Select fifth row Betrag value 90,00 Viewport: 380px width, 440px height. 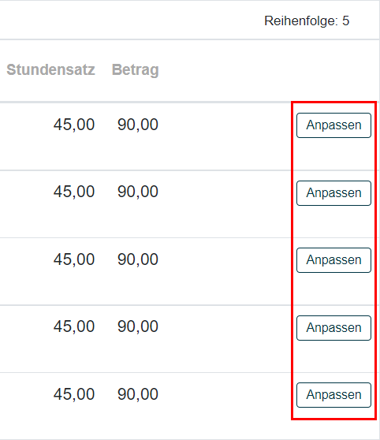pyautogui.click(x=138, y=394)
